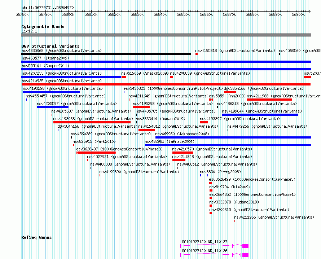
Task: Click the 56850k ruler position
Action: 183,14
